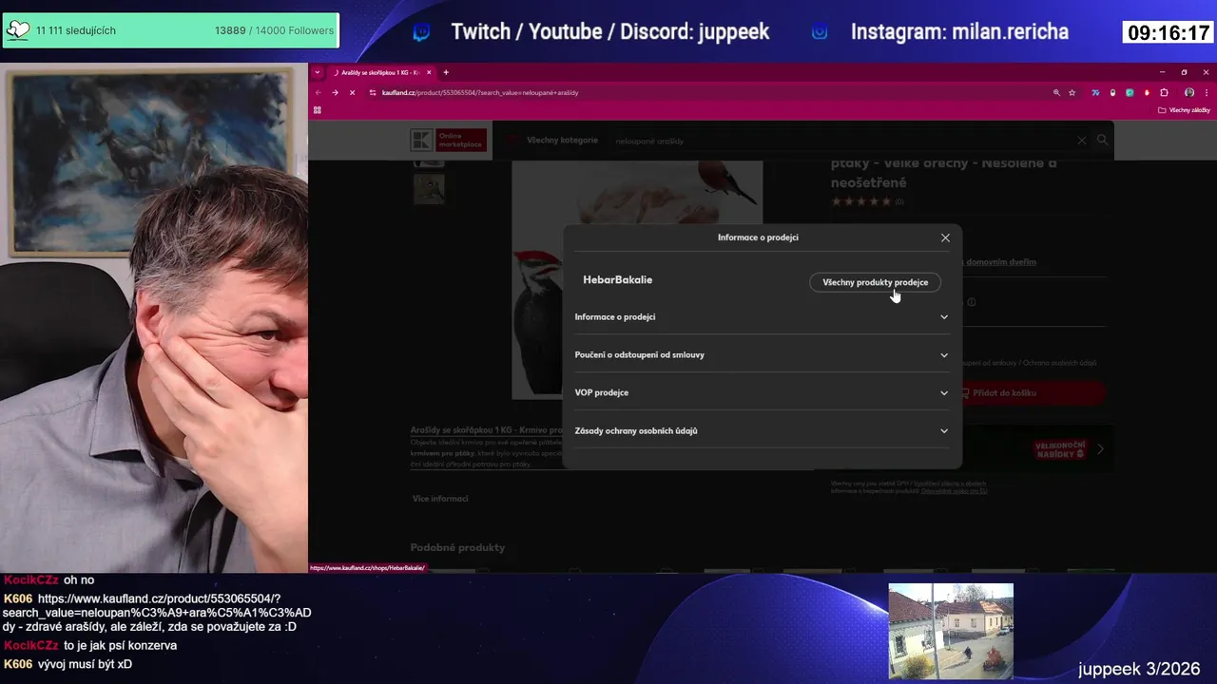Click the Instagram logo in the stream header
Image resolution: width=1217 pixels, height=684 pixels.
(x=820, y=32)
